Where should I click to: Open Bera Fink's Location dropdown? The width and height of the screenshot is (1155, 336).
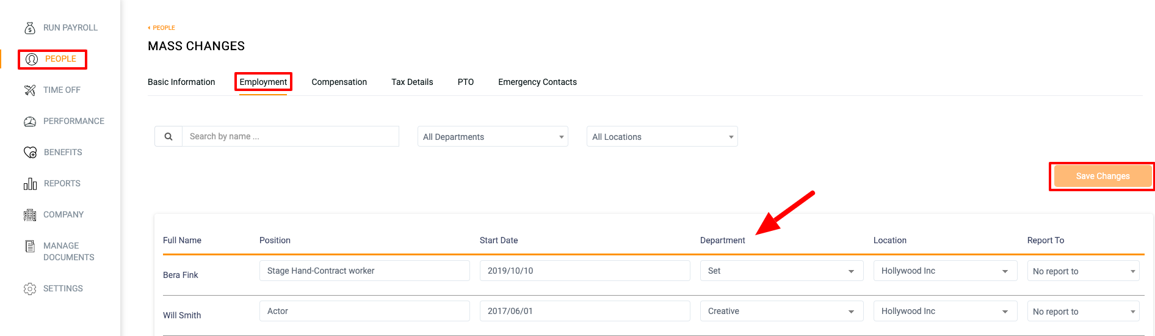pos(945,271)
